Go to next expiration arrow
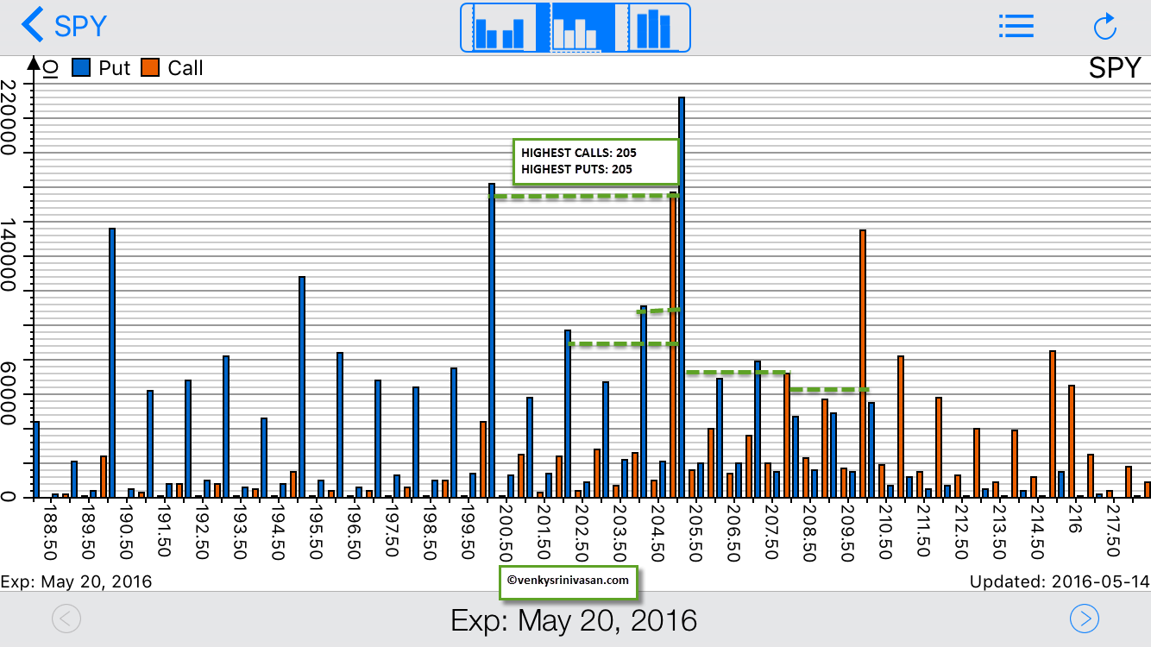1151x647 pixels. click(1085, 619)
